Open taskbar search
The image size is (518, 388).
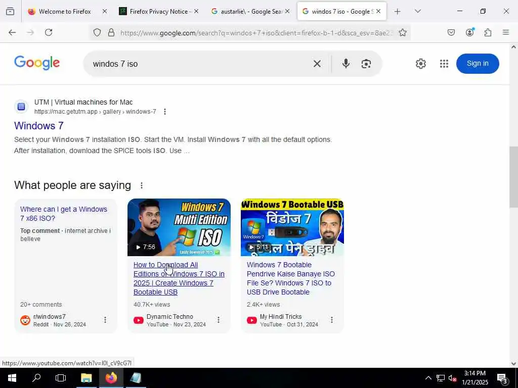pyautogui.click(x=36, y=378)
